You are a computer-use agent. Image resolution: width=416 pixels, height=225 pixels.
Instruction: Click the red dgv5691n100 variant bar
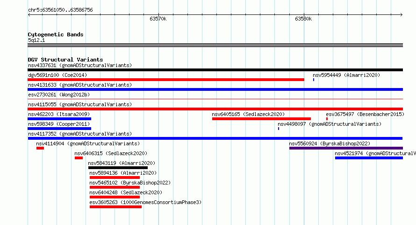point(166,80)
